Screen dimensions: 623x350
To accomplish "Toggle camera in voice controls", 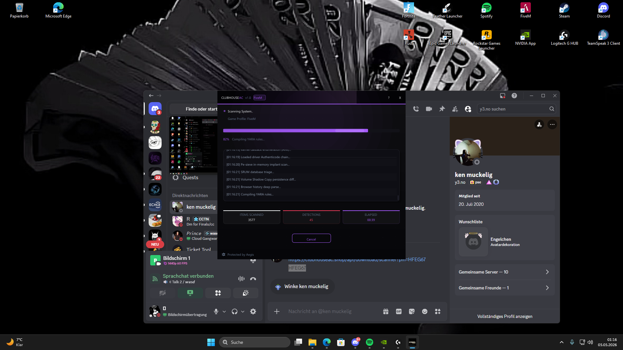I will [x=163, y=293].
